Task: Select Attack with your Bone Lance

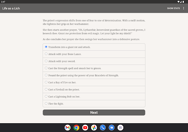Action: coord(94,54)
